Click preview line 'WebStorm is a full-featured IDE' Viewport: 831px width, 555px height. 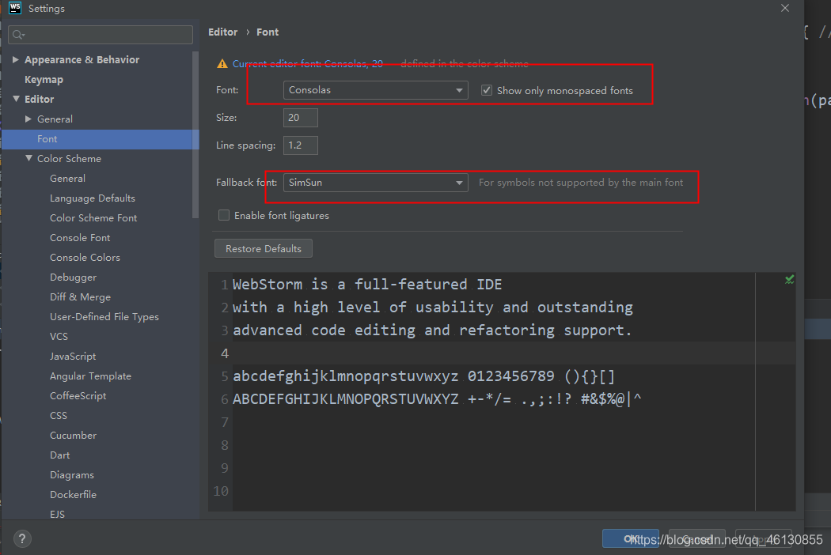(x=366, y=285)
